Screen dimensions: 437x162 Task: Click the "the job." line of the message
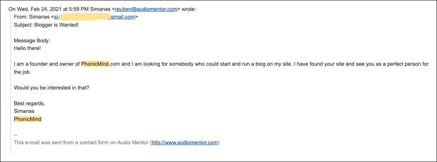coord(23,72)
